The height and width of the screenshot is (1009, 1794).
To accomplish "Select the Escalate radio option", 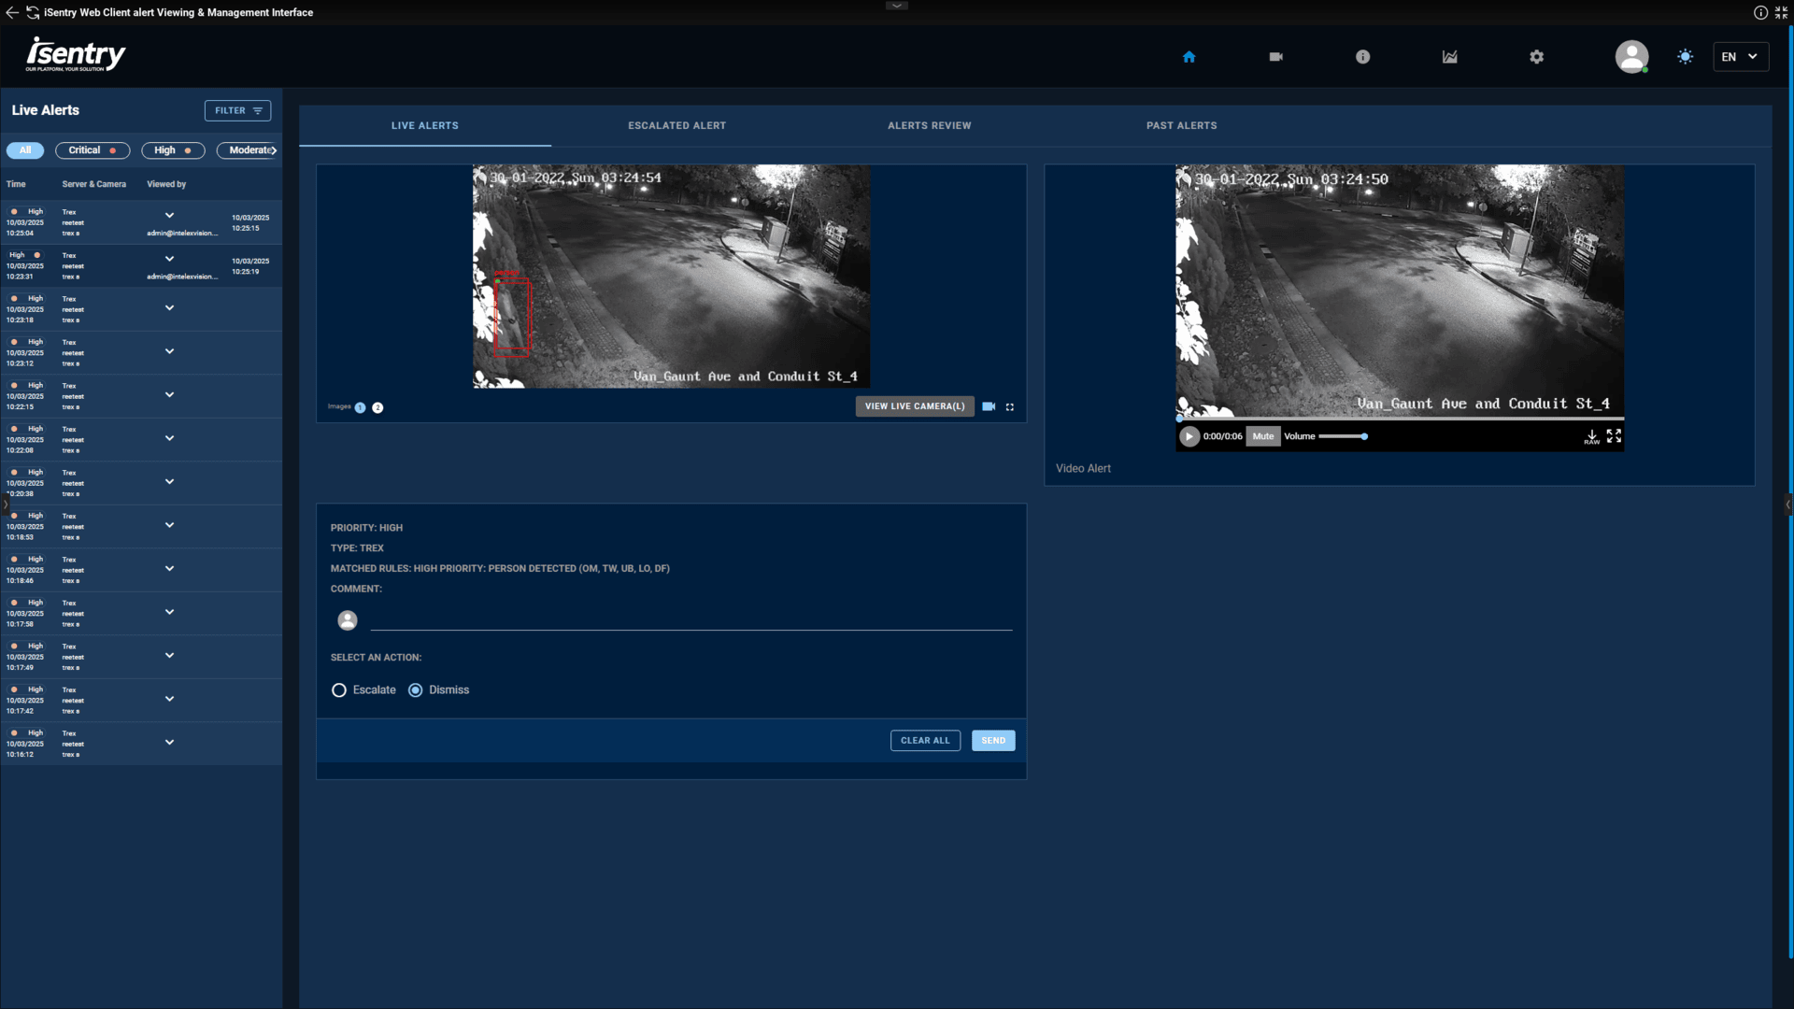I will [339, 690].
